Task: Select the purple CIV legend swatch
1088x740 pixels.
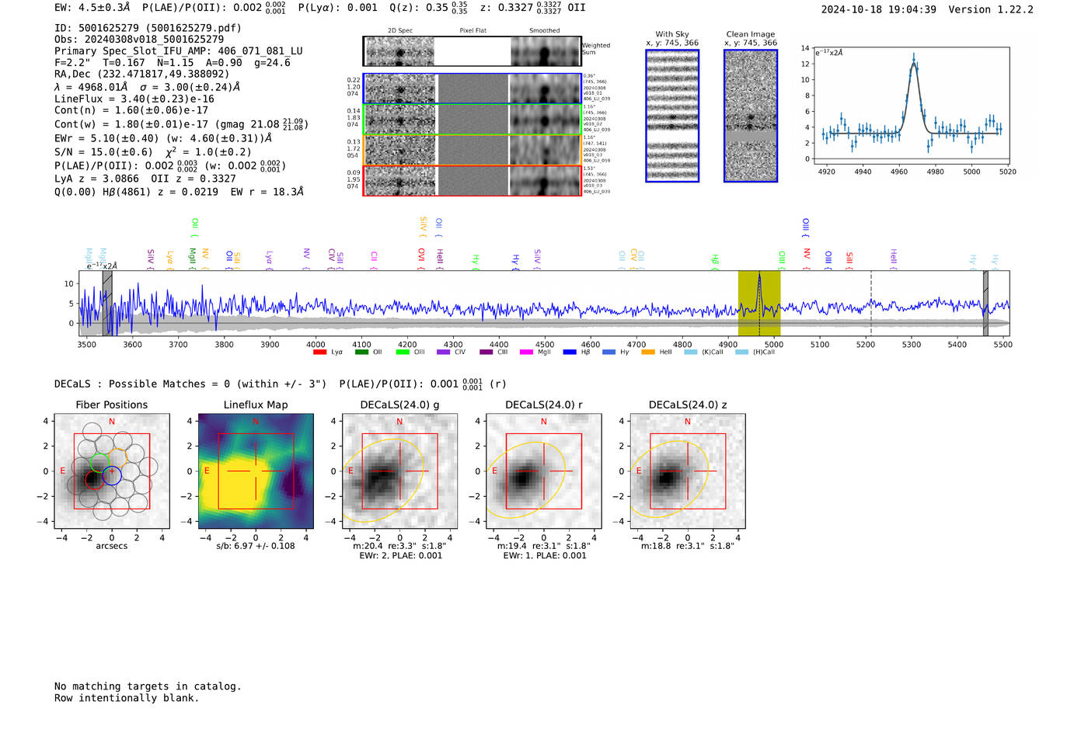Action: click(x=444, y=353)
